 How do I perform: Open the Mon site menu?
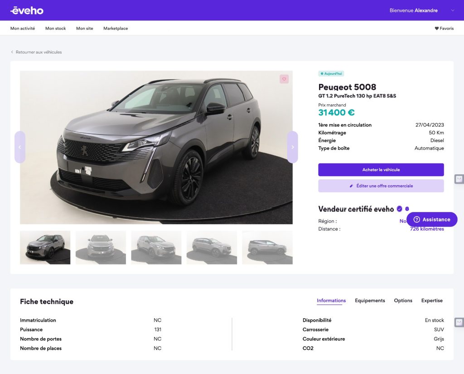(x=85, y=29)
